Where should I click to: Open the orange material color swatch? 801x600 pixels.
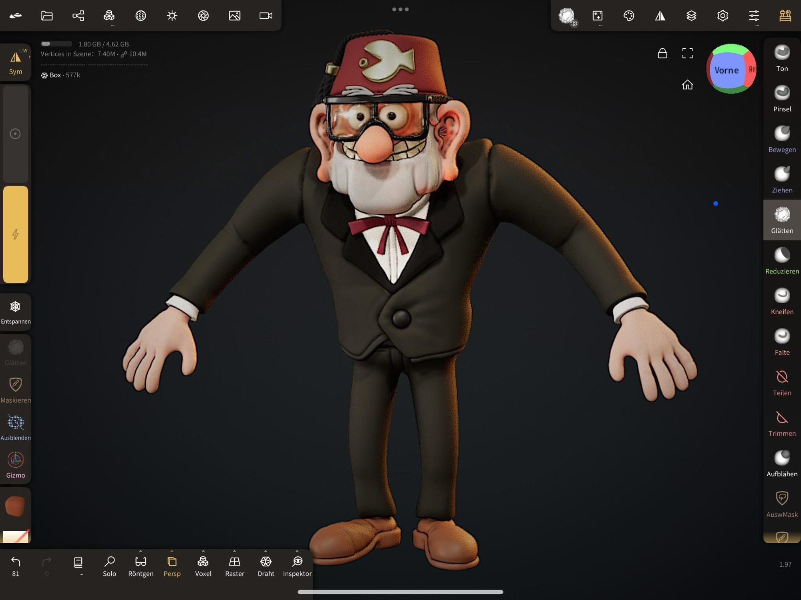coord(15,506)
